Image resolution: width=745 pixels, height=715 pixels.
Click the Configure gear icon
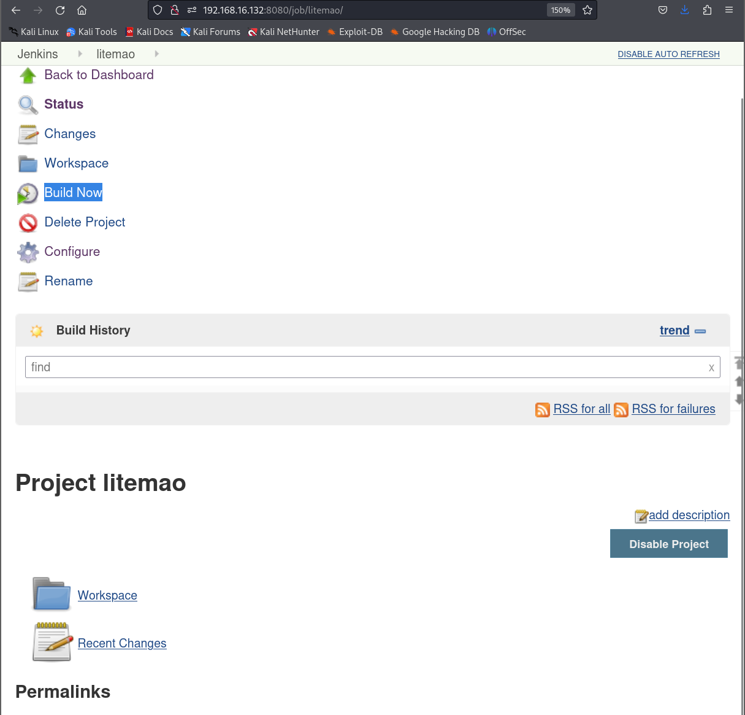coord(28,252)
